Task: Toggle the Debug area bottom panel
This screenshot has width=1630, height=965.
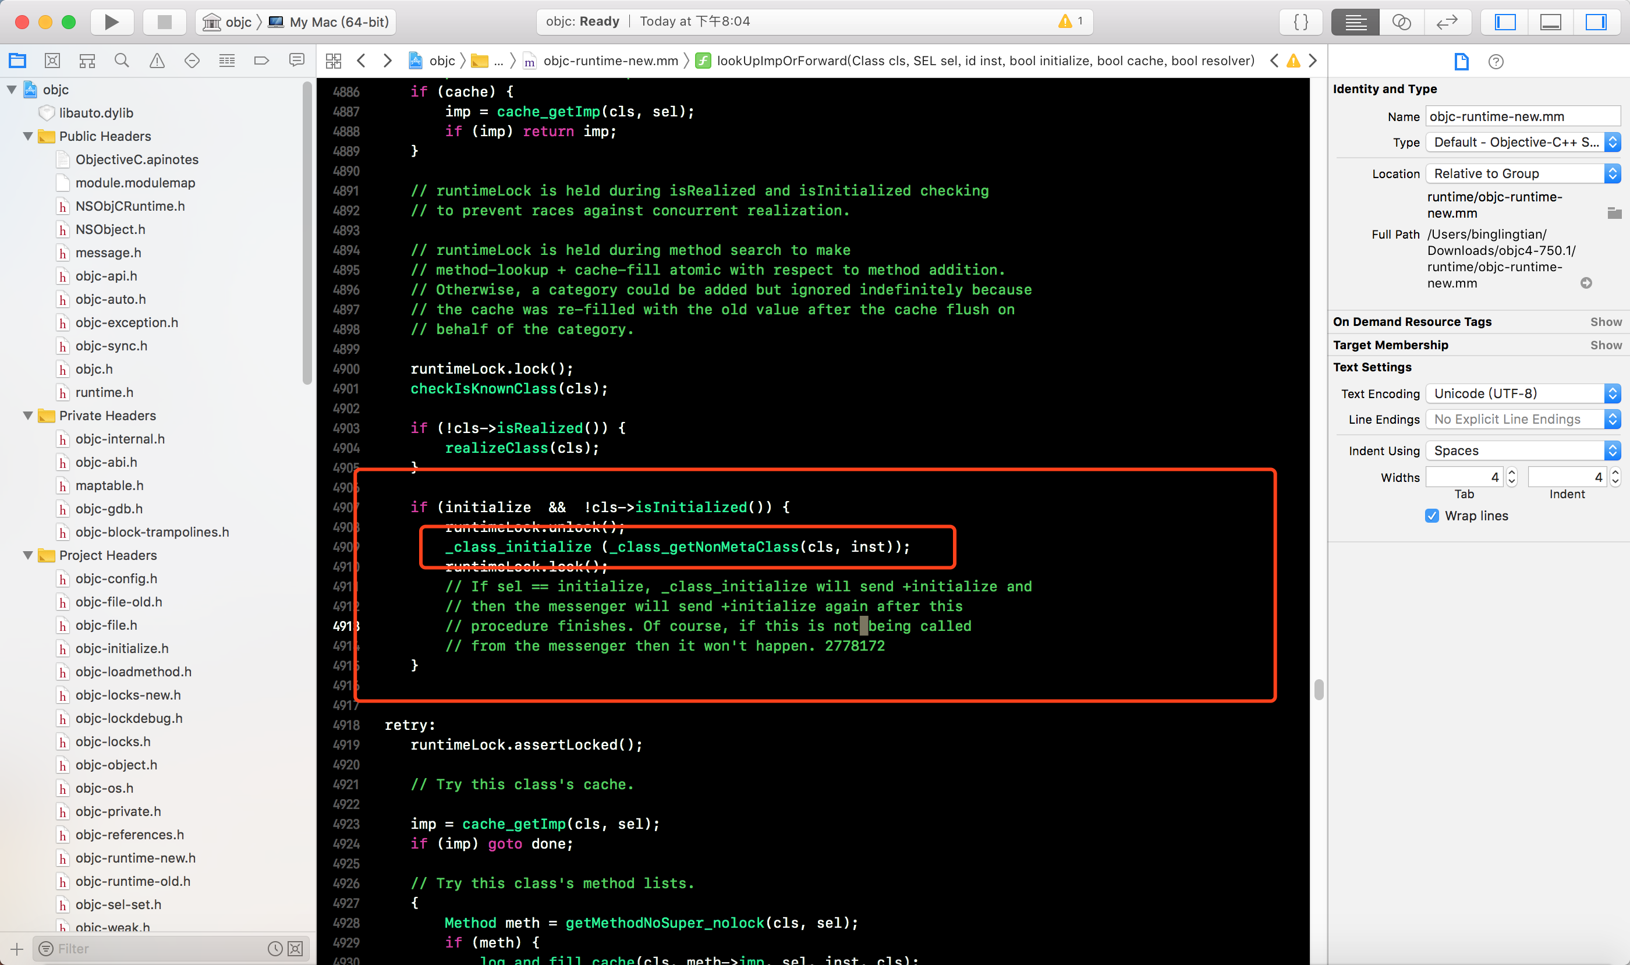Action: pyautogui.click(x=1551, y=22)
